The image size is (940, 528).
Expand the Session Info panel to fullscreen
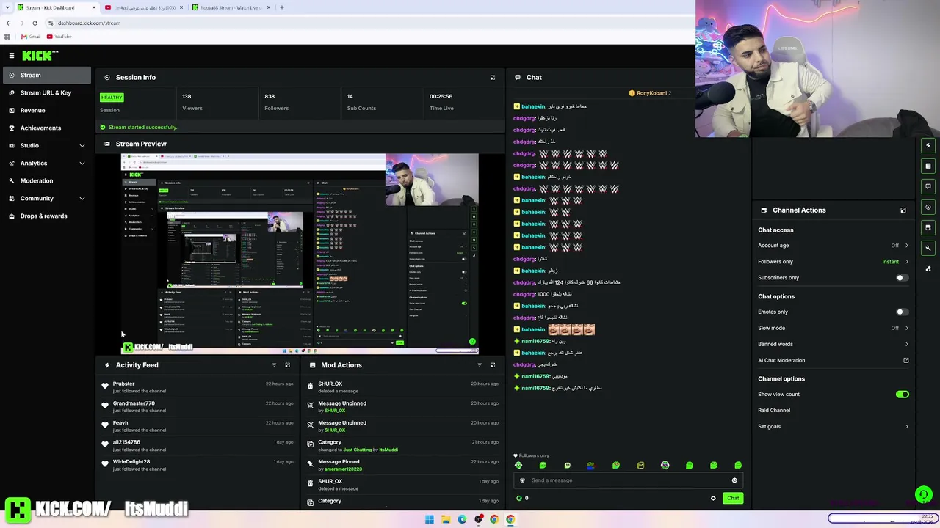(493, 77)
